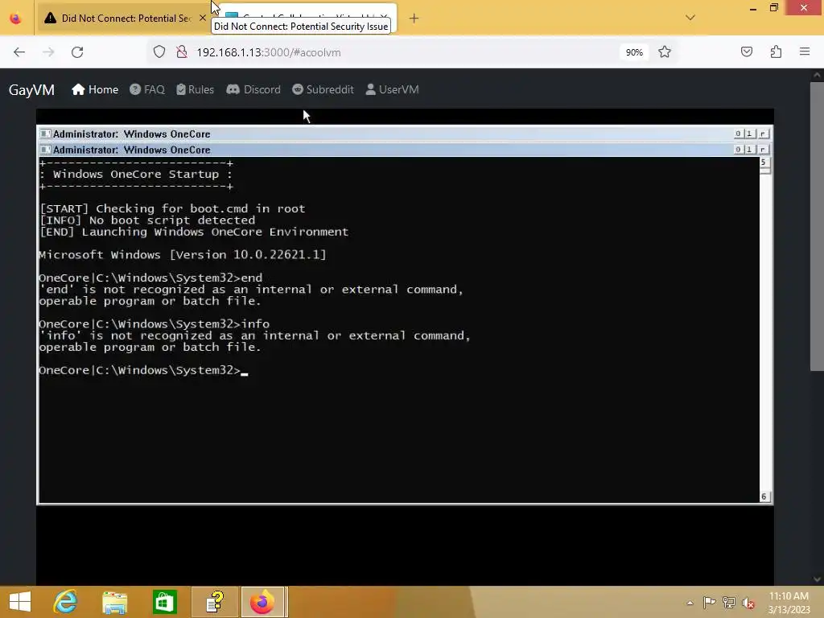Click the network tray icon
Viewport: 824px width, 618px height.
[729, 602]
